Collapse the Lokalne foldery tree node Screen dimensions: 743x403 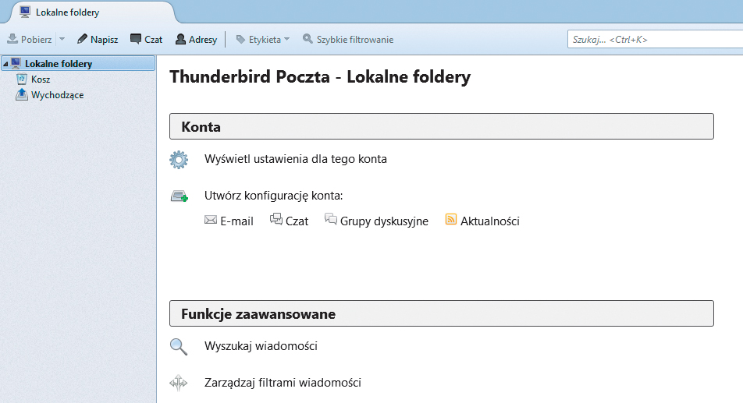point(5,64)
